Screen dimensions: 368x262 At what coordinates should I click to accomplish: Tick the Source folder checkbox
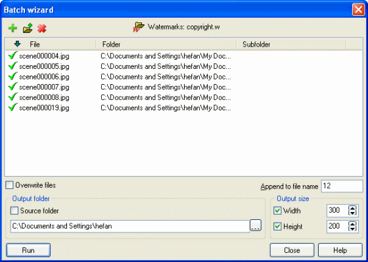point(14,211)
